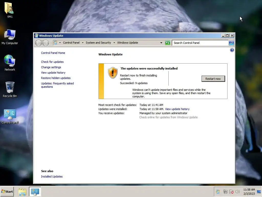The image size is (262, 197).
Task: Open the VM1 folder desktop icon
Action: tap(9, 10)
